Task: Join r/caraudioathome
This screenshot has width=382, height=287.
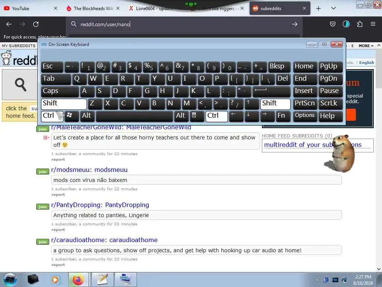Action: coord(43,242)
